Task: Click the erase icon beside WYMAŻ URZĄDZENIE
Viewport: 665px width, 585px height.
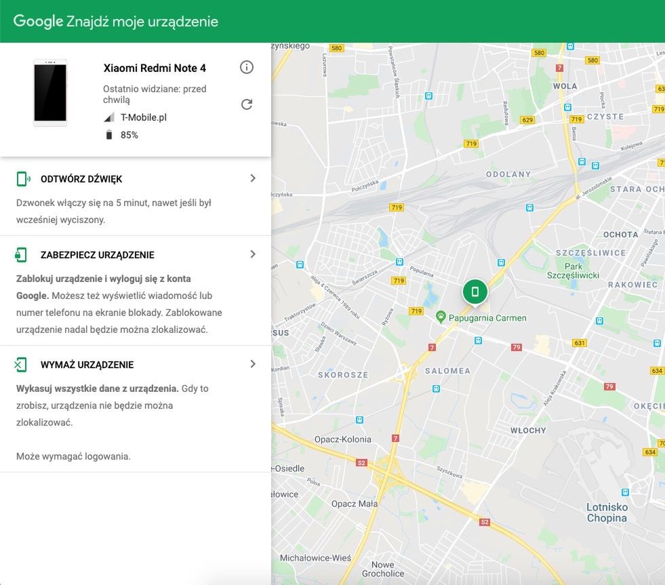Action: pyautogui.click(x=20, y=365)
